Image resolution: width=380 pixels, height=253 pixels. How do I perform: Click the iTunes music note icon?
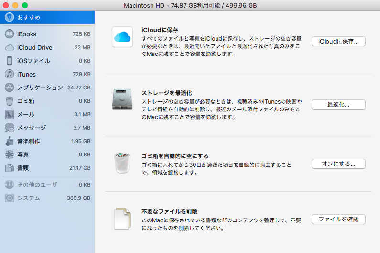[10, 74]
